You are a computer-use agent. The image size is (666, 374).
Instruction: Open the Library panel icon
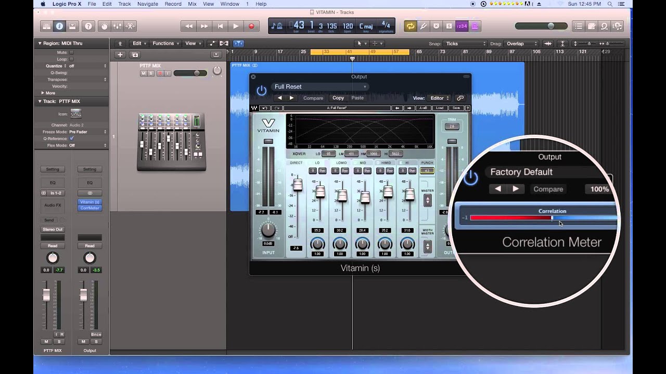46,26
